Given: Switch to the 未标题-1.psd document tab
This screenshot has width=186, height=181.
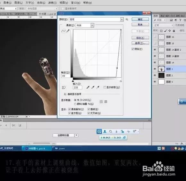Looking at the screenshot, I should pos(47,14).
